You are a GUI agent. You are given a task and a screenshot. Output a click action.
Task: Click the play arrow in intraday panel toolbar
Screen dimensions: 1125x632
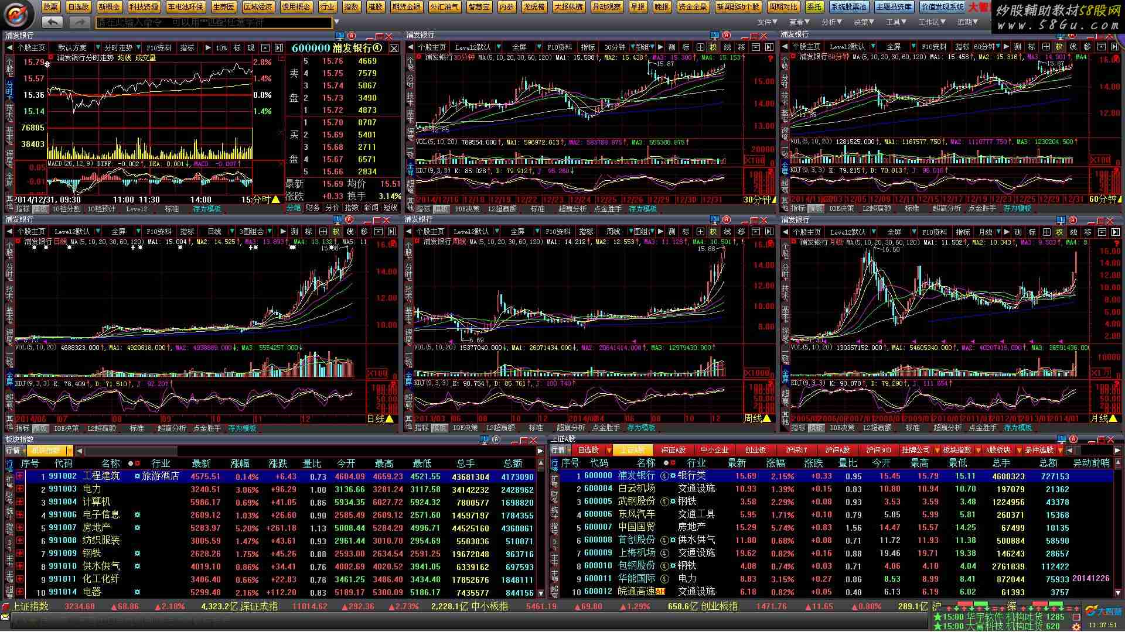207,48
